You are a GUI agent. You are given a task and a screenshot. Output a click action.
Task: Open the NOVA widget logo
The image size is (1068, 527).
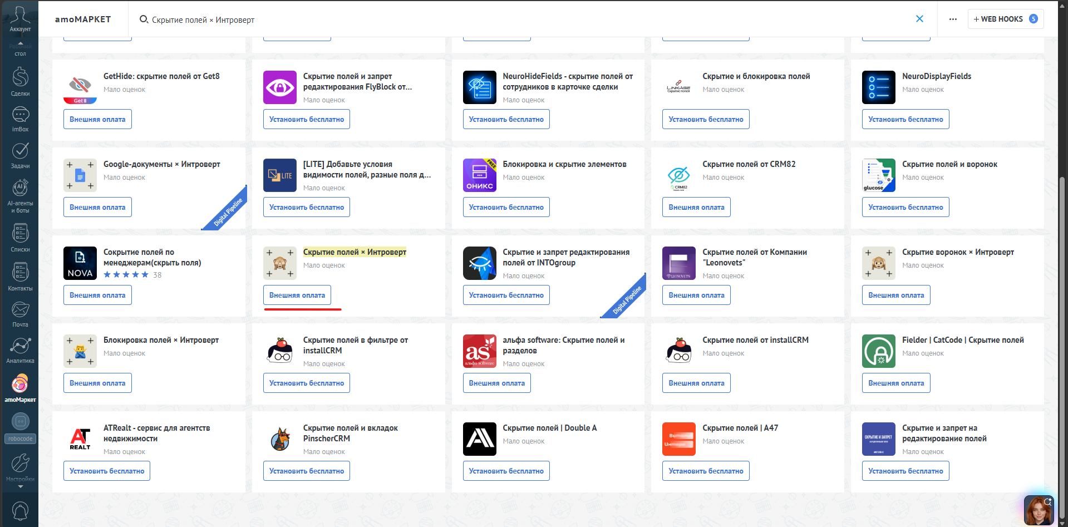point(80,263)
